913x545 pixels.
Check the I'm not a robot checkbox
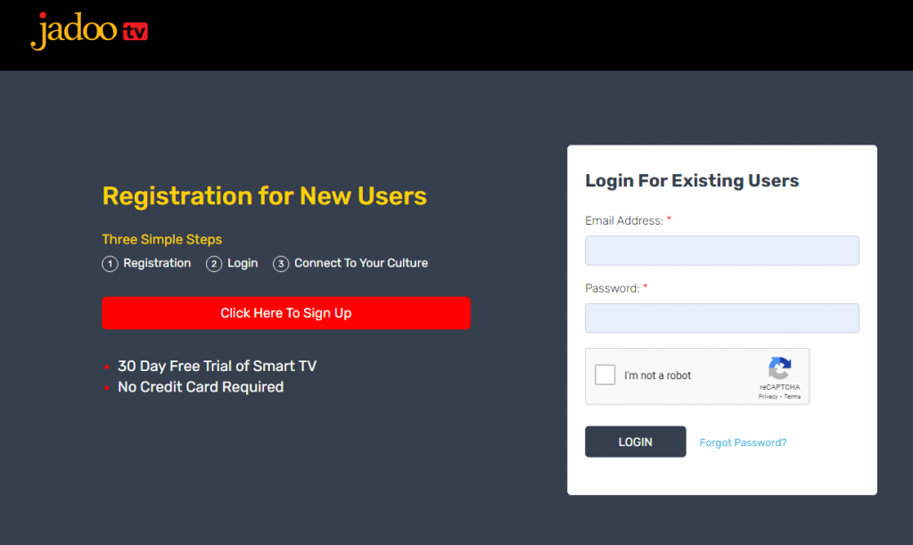[605, 375]
